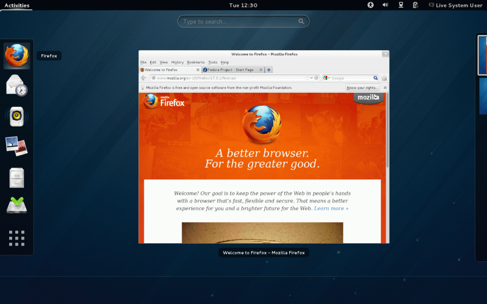487x304 pixels.
Task: Open the volume indicator in top bar
Action: [x=386, y=5]
